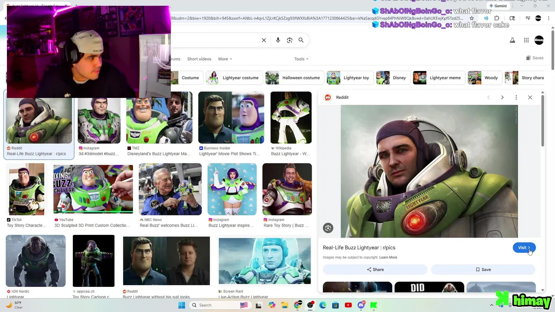Open Google Lens search by image icon
Image resolution: width=555 pixels, height=312 pixels.
tap(290, 40)
